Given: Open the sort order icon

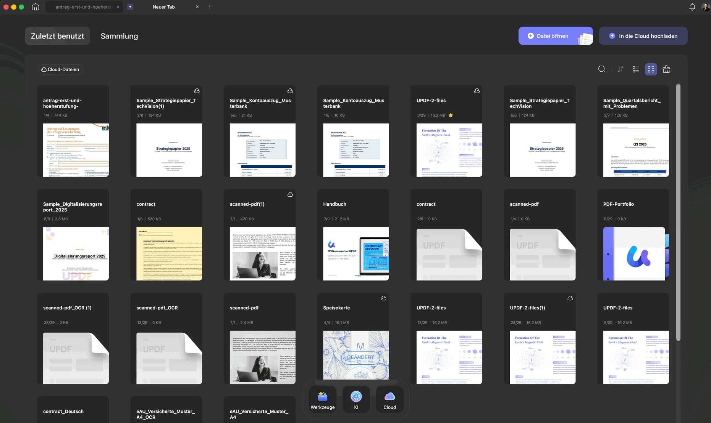Looking at the screenshot, I should click(621, 69).
